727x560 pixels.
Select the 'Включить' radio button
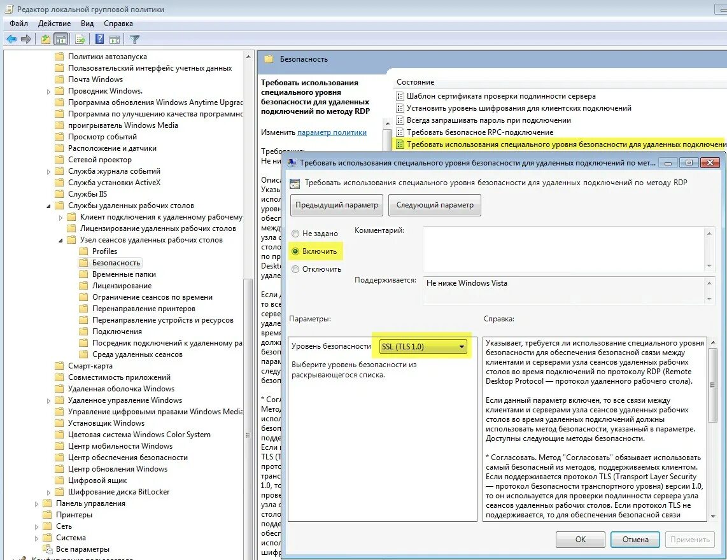coord(295,251)
